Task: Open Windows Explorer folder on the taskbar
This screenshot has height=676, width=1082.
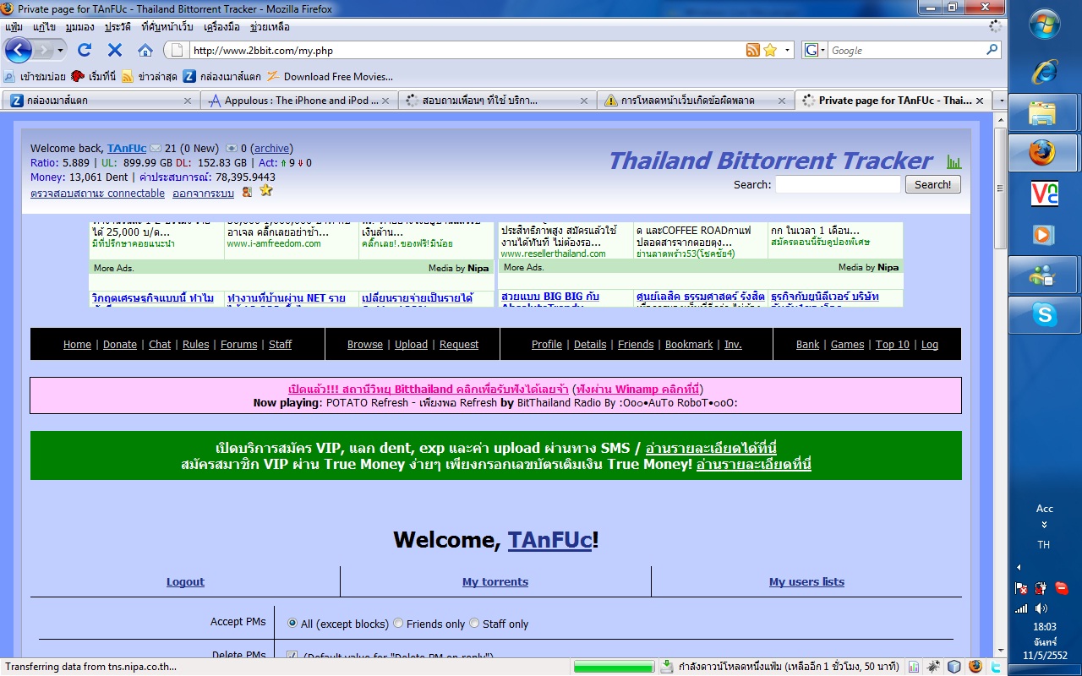Action: (x=1043, y=112)
